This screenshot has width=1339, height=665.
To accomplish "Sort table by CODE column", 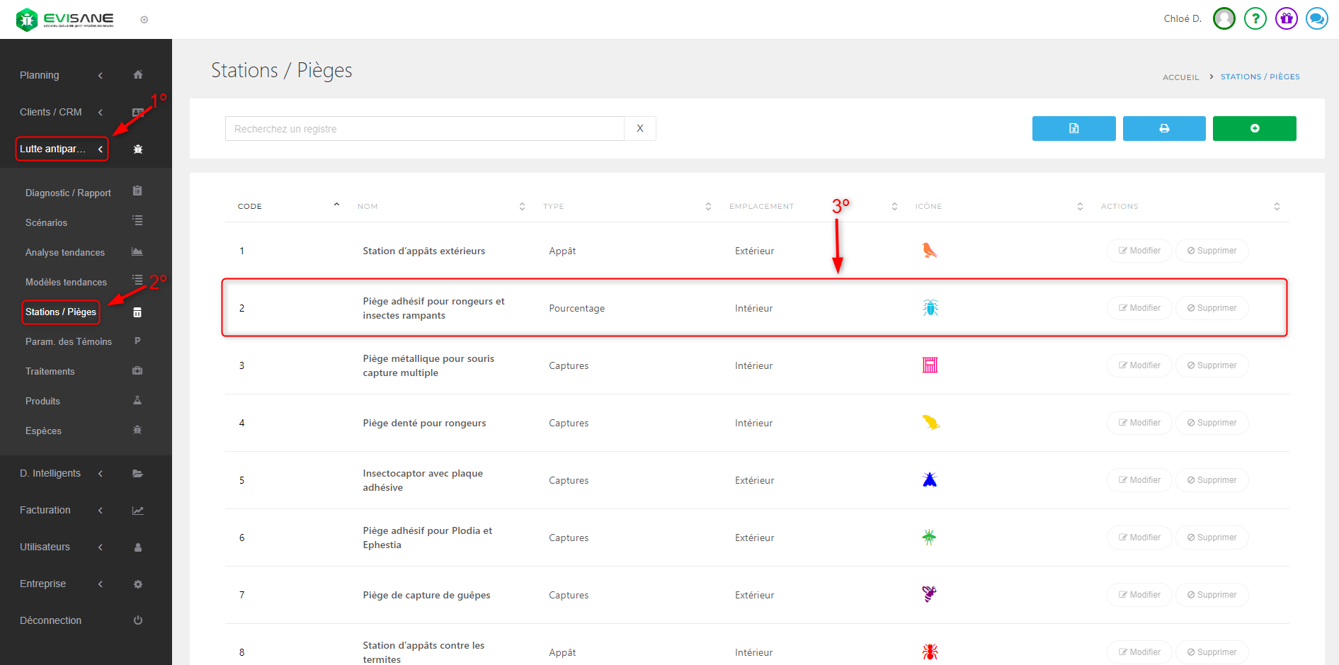I will (250, 207).
